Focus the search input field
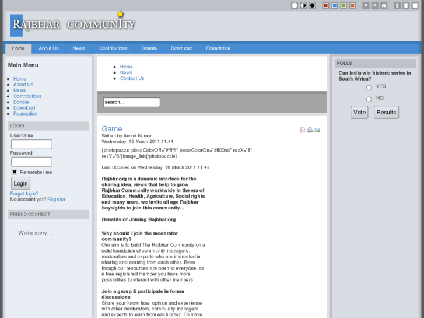Viewport: 424px width, 318px height. coord(132,102)
